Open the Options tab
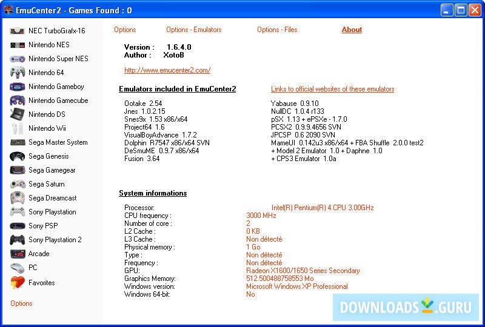 point(125,30)
